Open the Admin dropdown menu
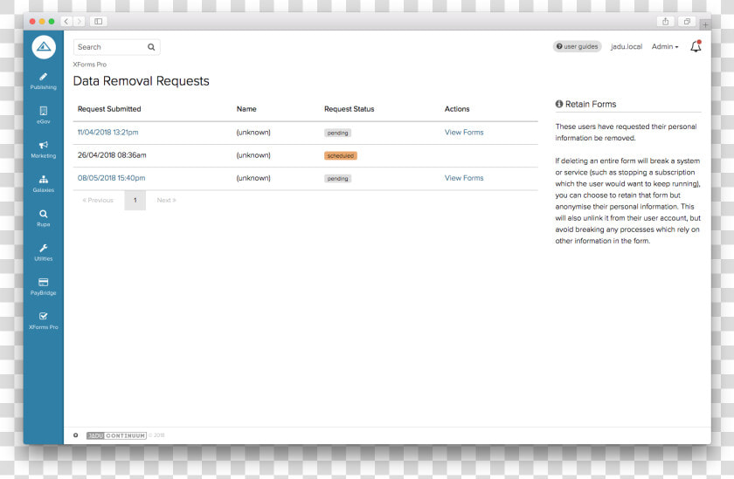The image size is (734, 479). coord(665,47)
